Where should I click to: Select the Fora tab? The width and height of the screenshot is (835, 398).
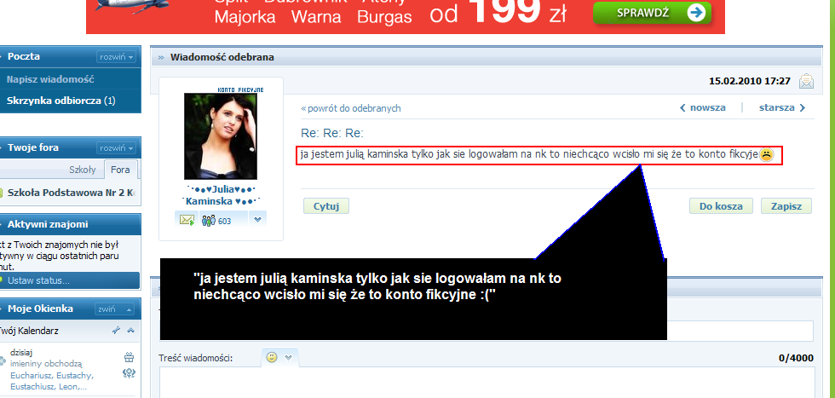[120, 170]
